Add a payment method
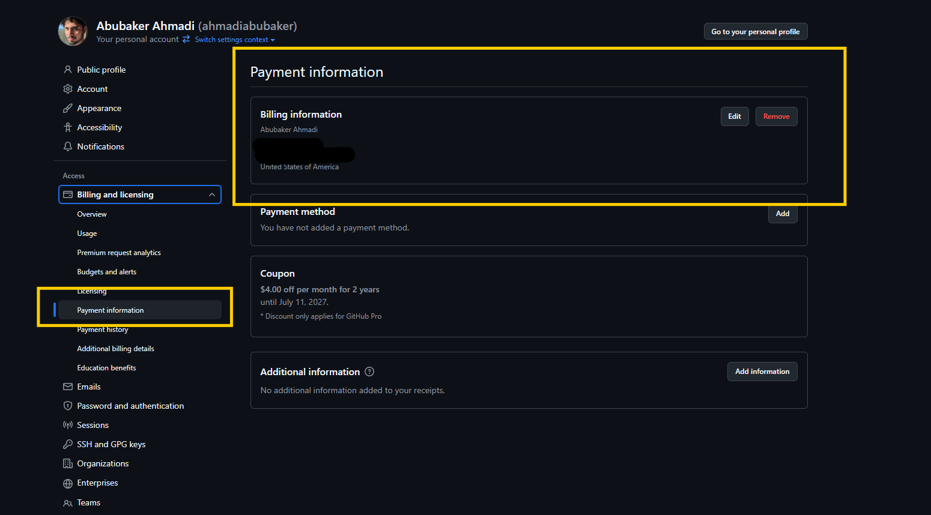 tap(782, 214)
